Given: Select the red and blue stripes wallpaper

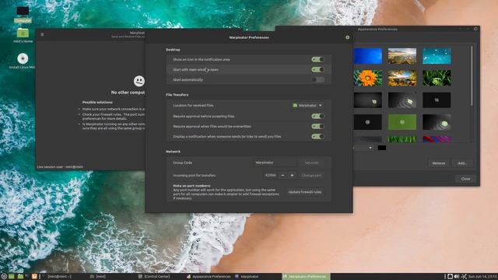Looking at the screenshot, I should pyautogui.click(x=437, y=139).
